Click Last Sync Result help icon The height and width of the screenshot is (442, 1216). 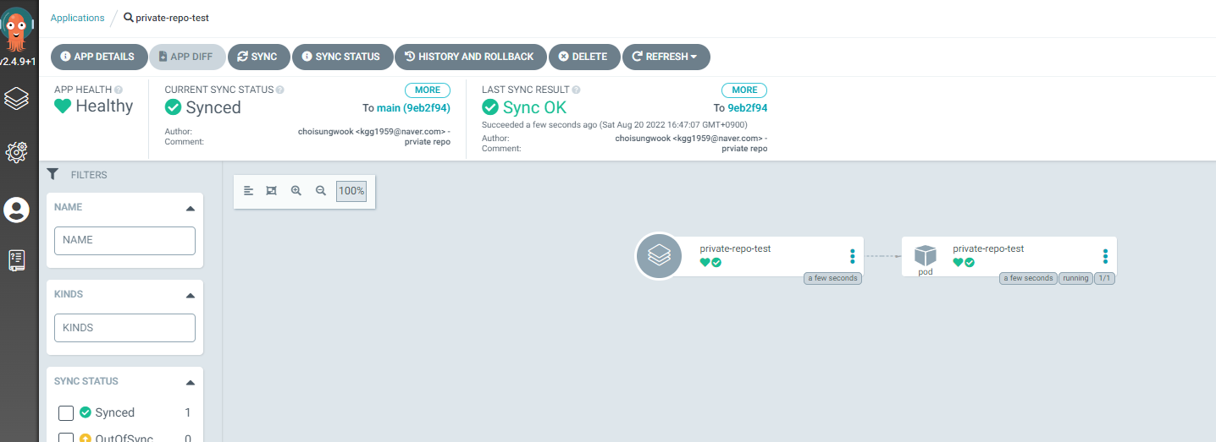[x=576, y=90]
